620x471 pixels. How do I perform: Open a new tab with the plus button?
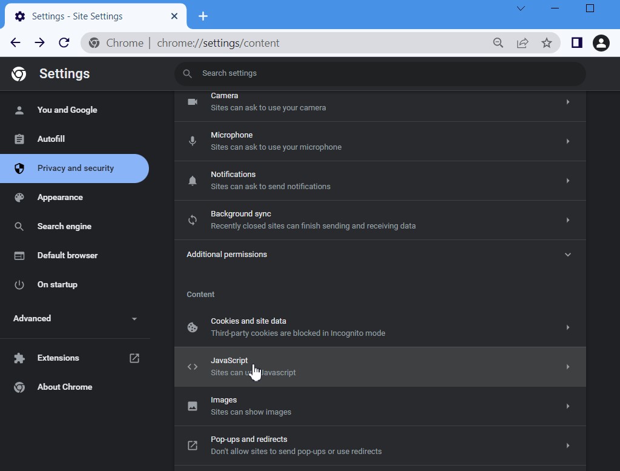click(203, 16)
